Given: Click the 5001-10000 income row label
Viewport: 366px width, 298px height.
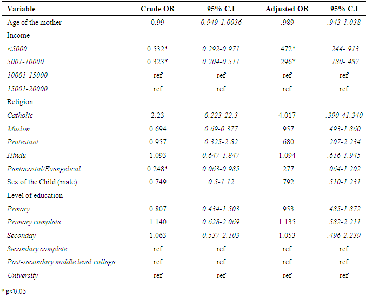Looking at the screenshot, I should 25,62.
